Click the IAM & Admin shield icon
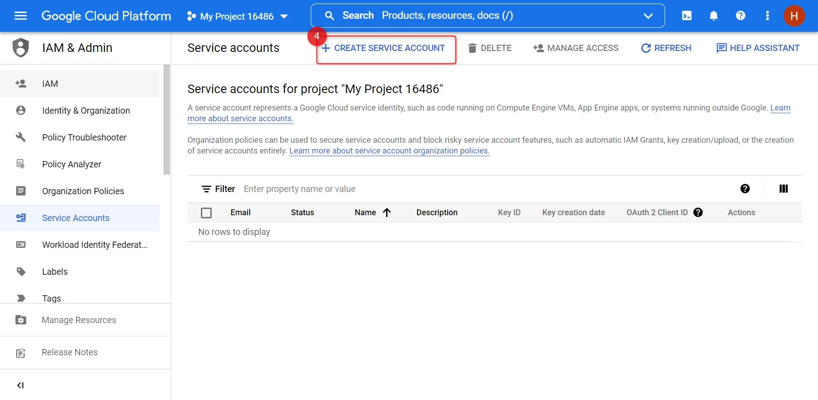 (21, 47)
